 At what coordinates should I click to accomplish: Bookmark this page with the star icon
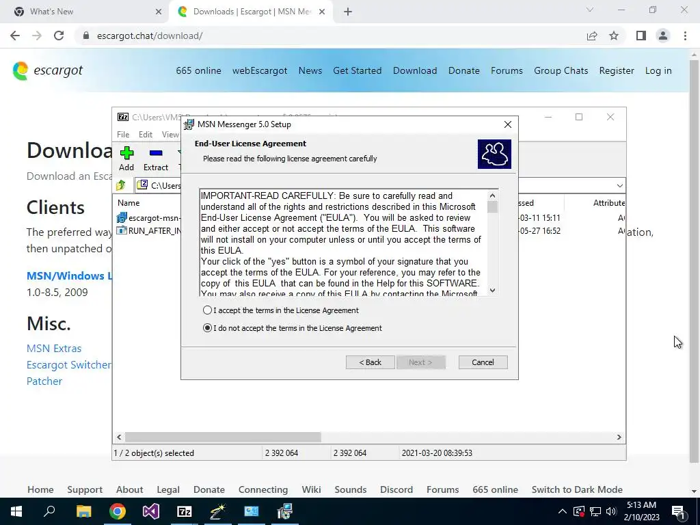pos(614,36)
